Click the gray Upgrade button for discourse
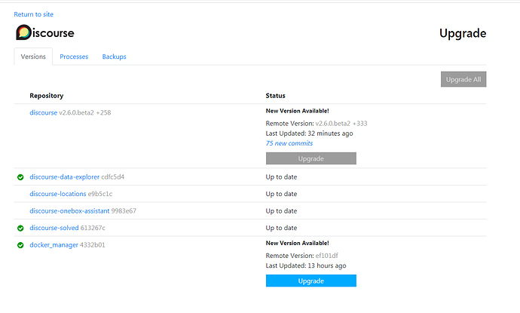Screen dimensions: 520x313 [x=310, y=158]
